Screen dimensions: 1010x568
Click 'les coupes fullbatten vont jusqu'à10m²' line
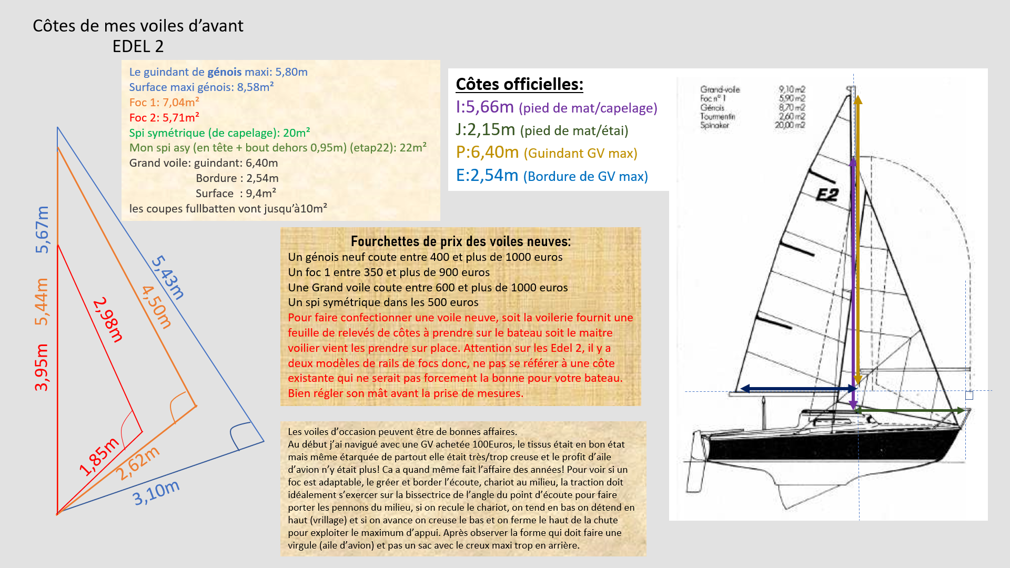pos(228,208)
